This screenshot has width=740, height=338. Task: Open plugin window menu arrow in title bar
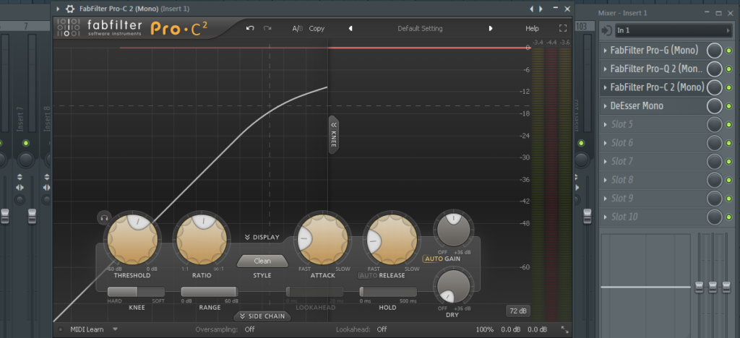pos(58,9)
